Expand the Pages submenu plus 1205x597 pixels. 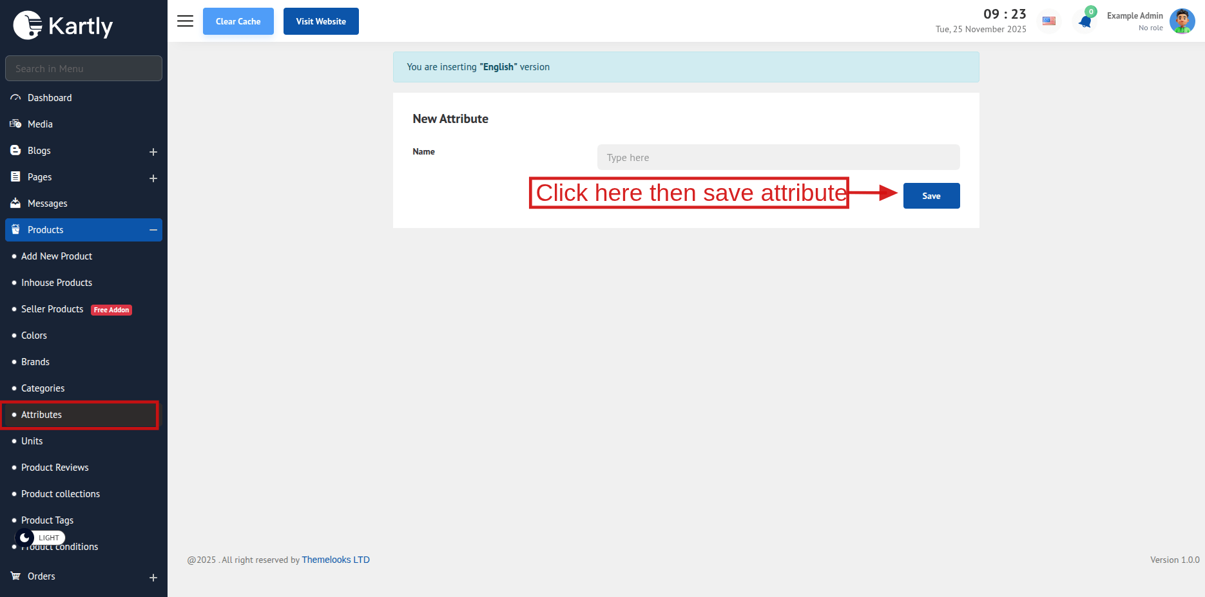tap(153, 178)
